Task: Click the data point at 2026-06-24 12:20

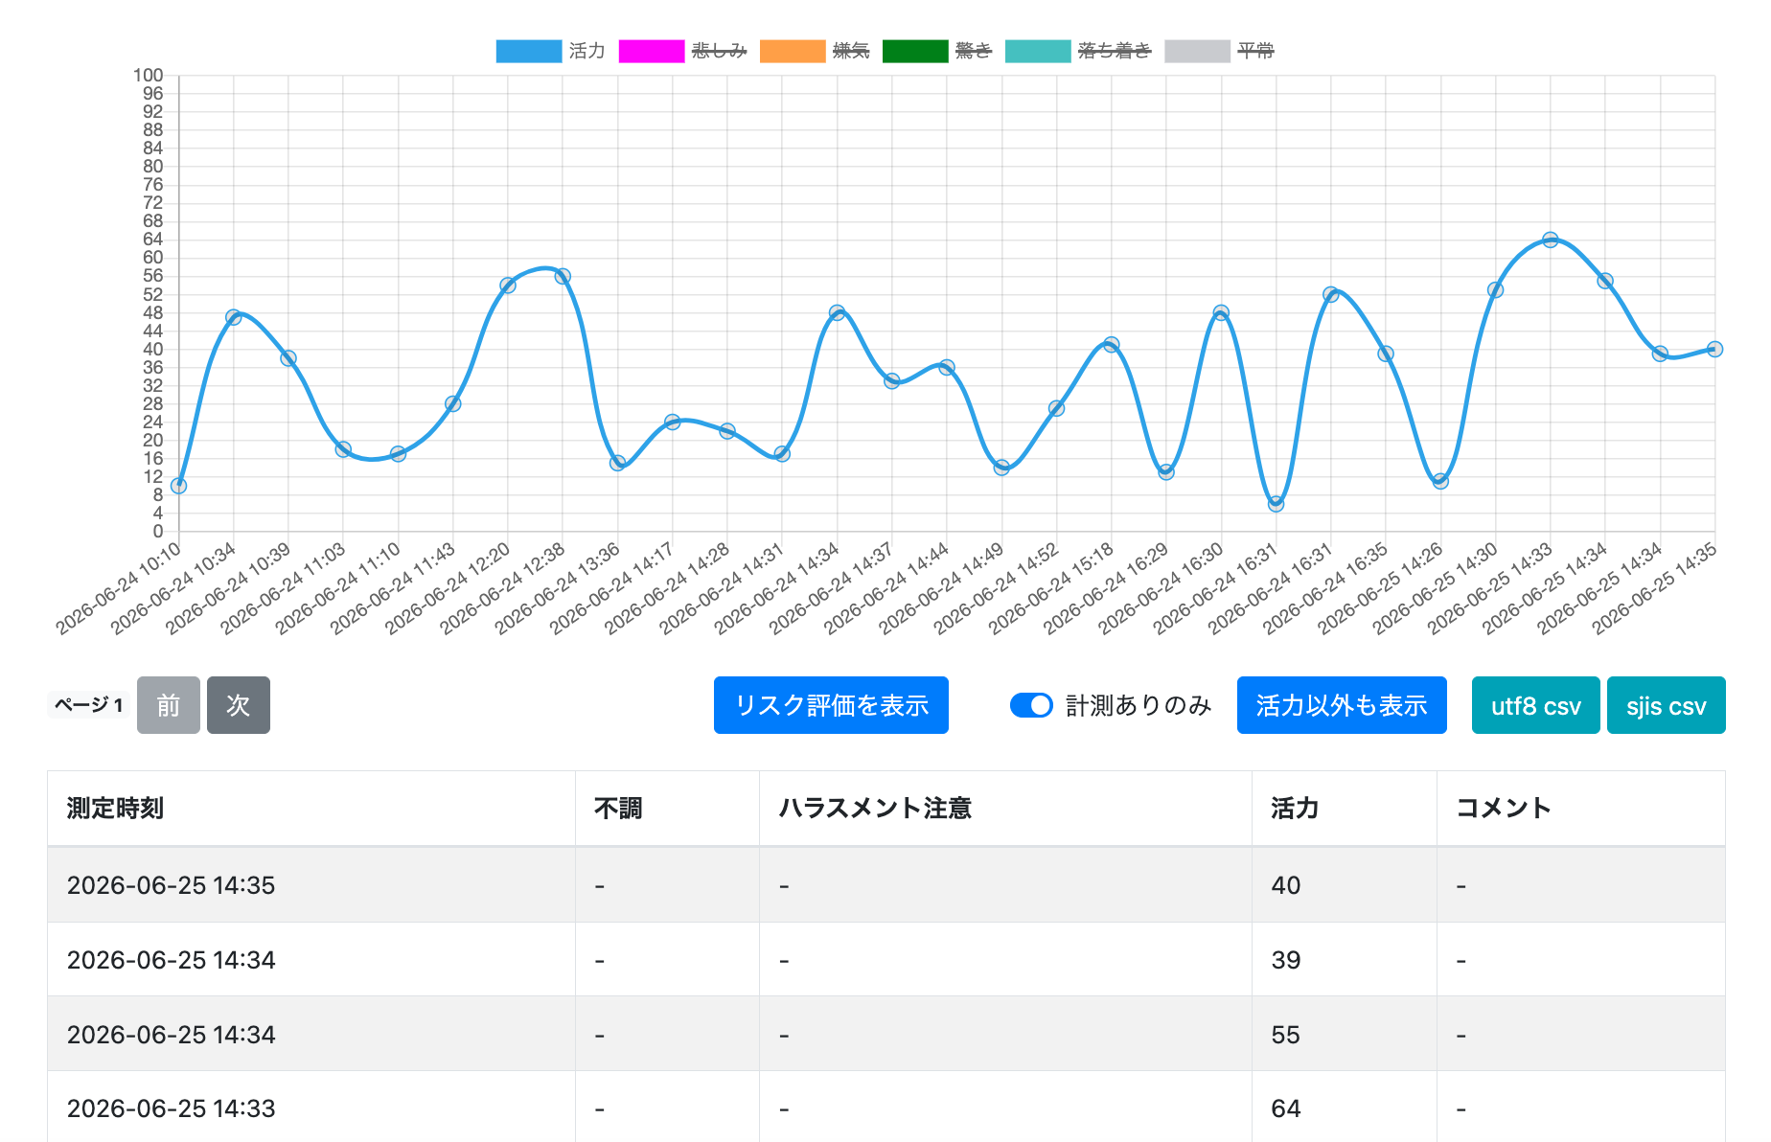Action: point(508,285)
